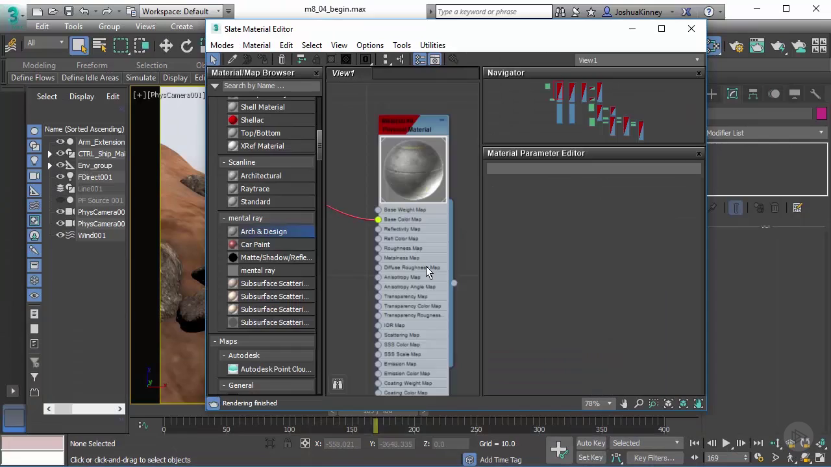Viewport: 831px width, 467px height.
Task: Activate the Select and Move tool
Action: point(166,45)
